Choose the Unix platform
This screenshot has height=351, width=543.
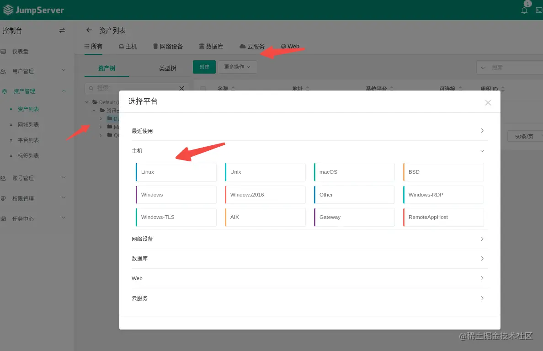(265, 172)
